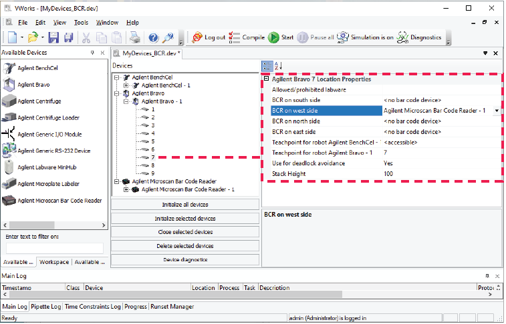This screenshot has width=506, height=324.
Task: Expand the Agilent BenchCel - 1 node
Action: 126,85
